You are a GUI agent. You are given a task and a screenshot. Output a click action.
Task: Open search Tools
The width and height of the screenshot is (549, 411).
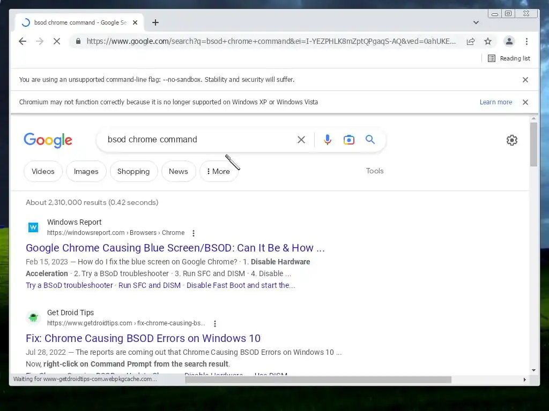(x=375, y=171)
